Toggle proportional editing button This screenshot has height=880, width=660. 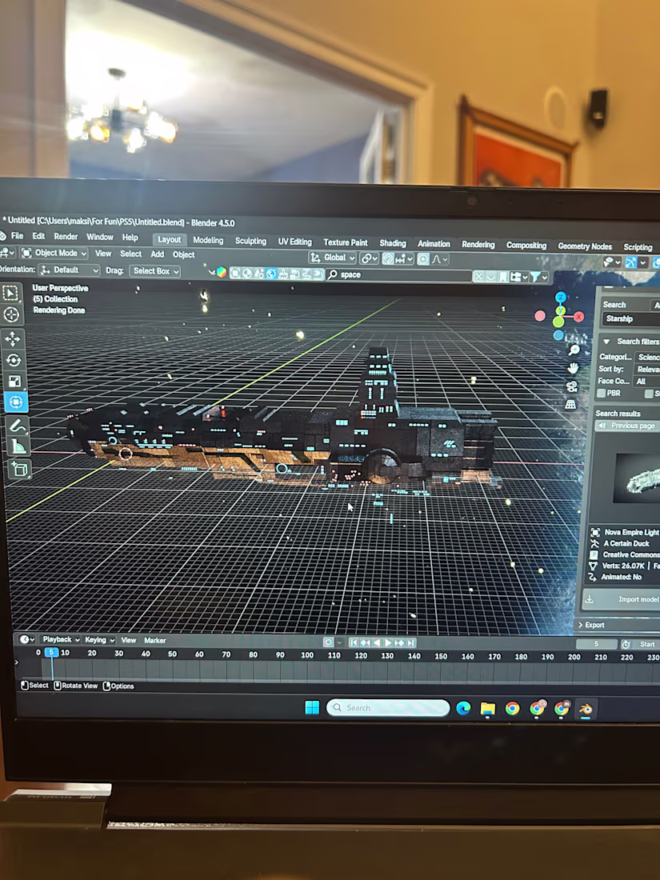tap(423, 259)
